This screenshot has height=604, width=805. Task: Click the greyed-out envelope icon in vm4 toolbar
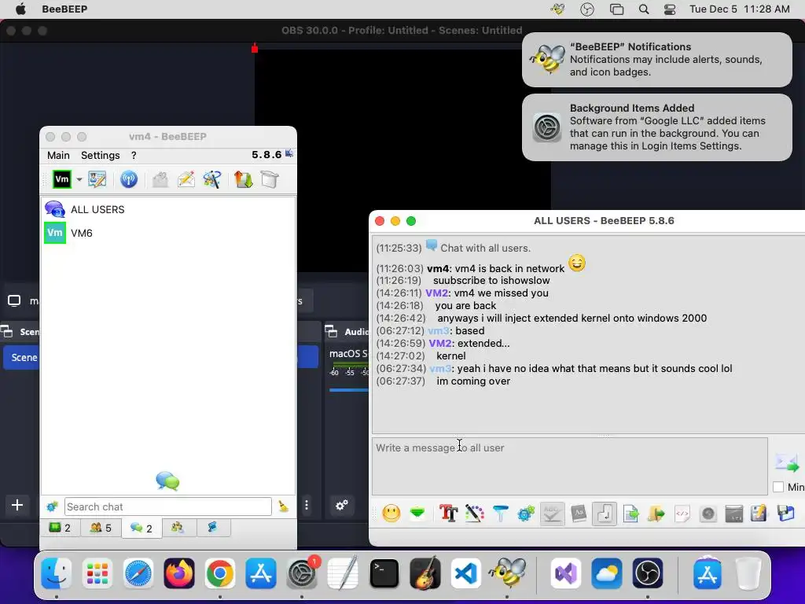160,179
